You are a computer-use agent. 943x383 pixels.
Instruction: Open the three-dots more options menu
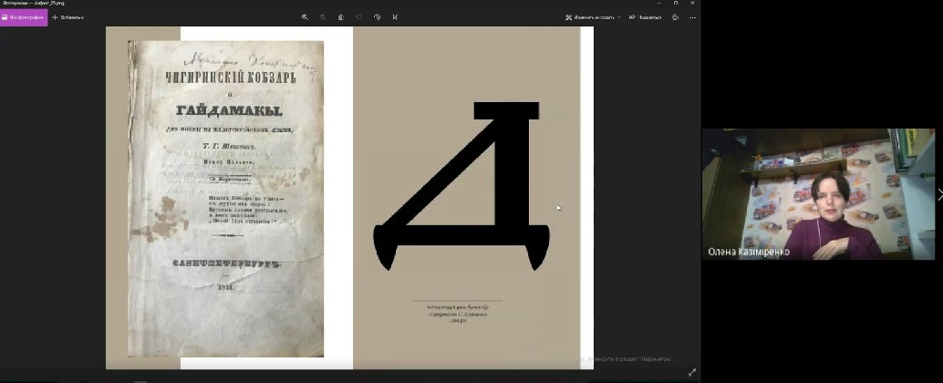(x=693, y=16)
